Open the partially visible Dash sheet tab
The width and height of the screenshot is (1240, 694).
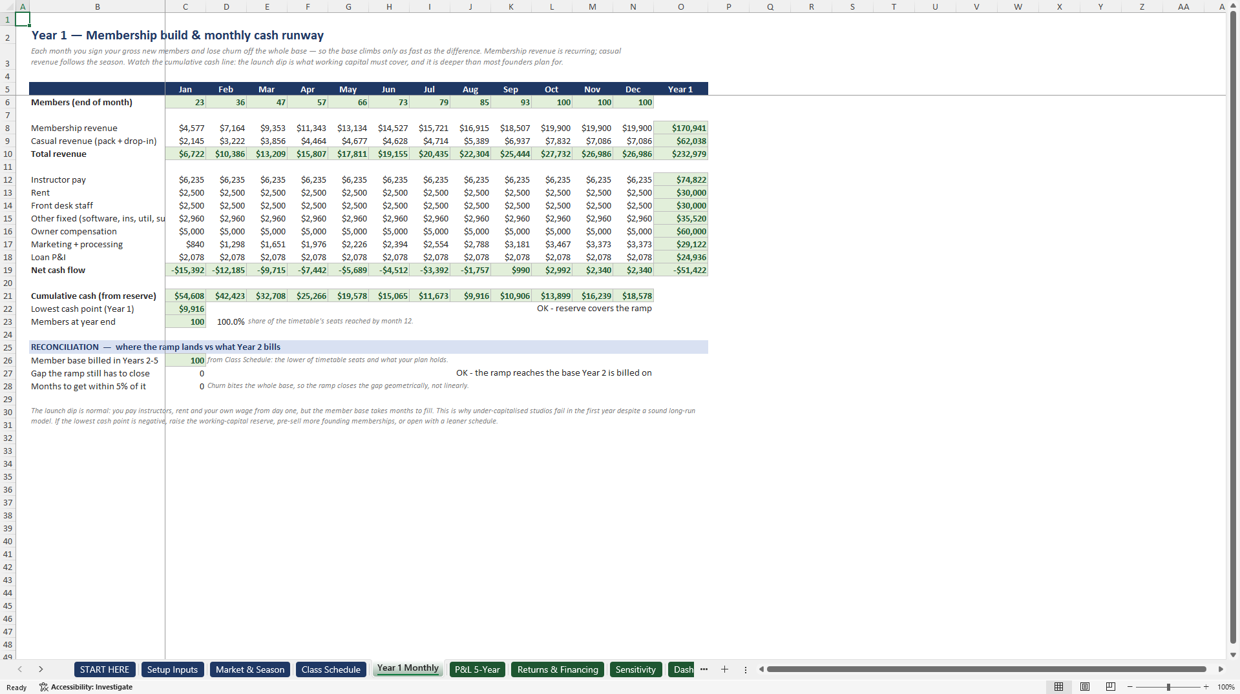[x=682, y=669]
